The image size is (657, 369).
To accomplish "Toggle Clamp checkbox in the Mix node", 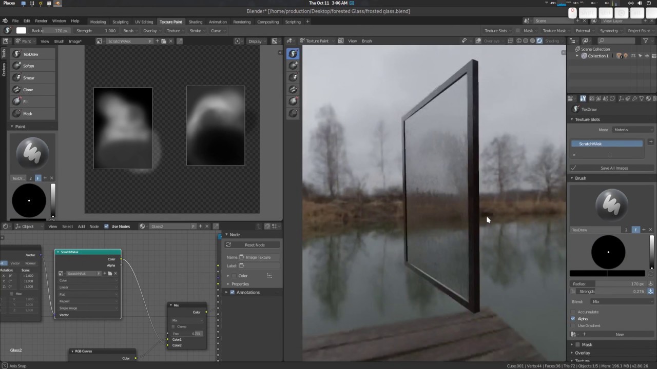I will [x=173, y=326].
